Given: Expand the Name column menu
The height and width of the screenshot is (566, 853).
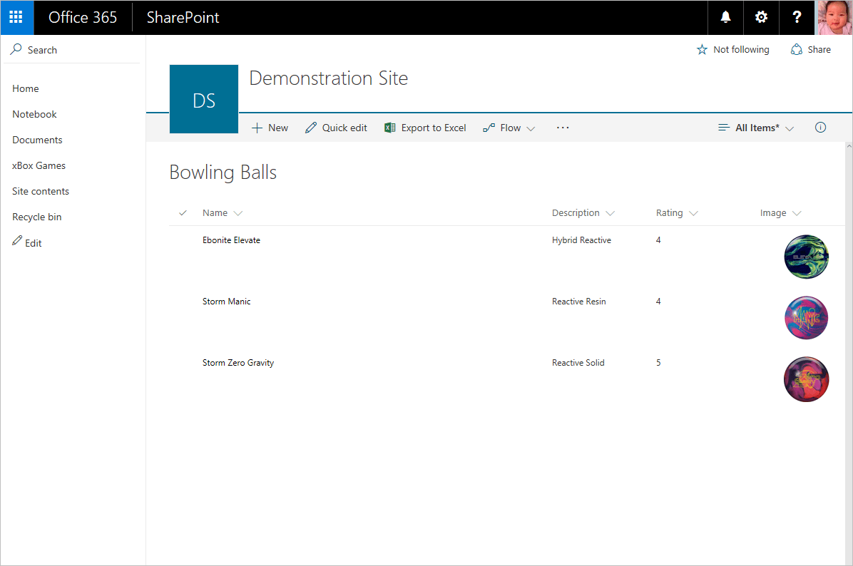Looking at the screenshot, I should 239,212.
